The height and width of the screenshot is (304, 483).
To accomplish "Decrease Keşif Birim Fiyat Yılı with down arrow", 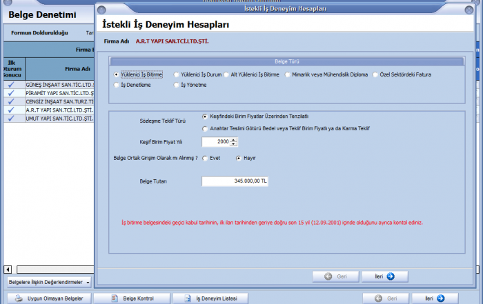I will [x=234, y=144].
